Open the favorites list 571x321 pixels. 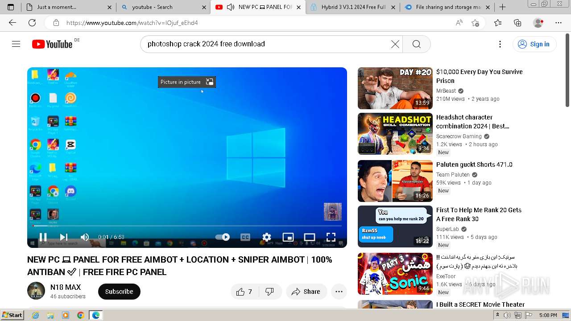click(498, 23)
